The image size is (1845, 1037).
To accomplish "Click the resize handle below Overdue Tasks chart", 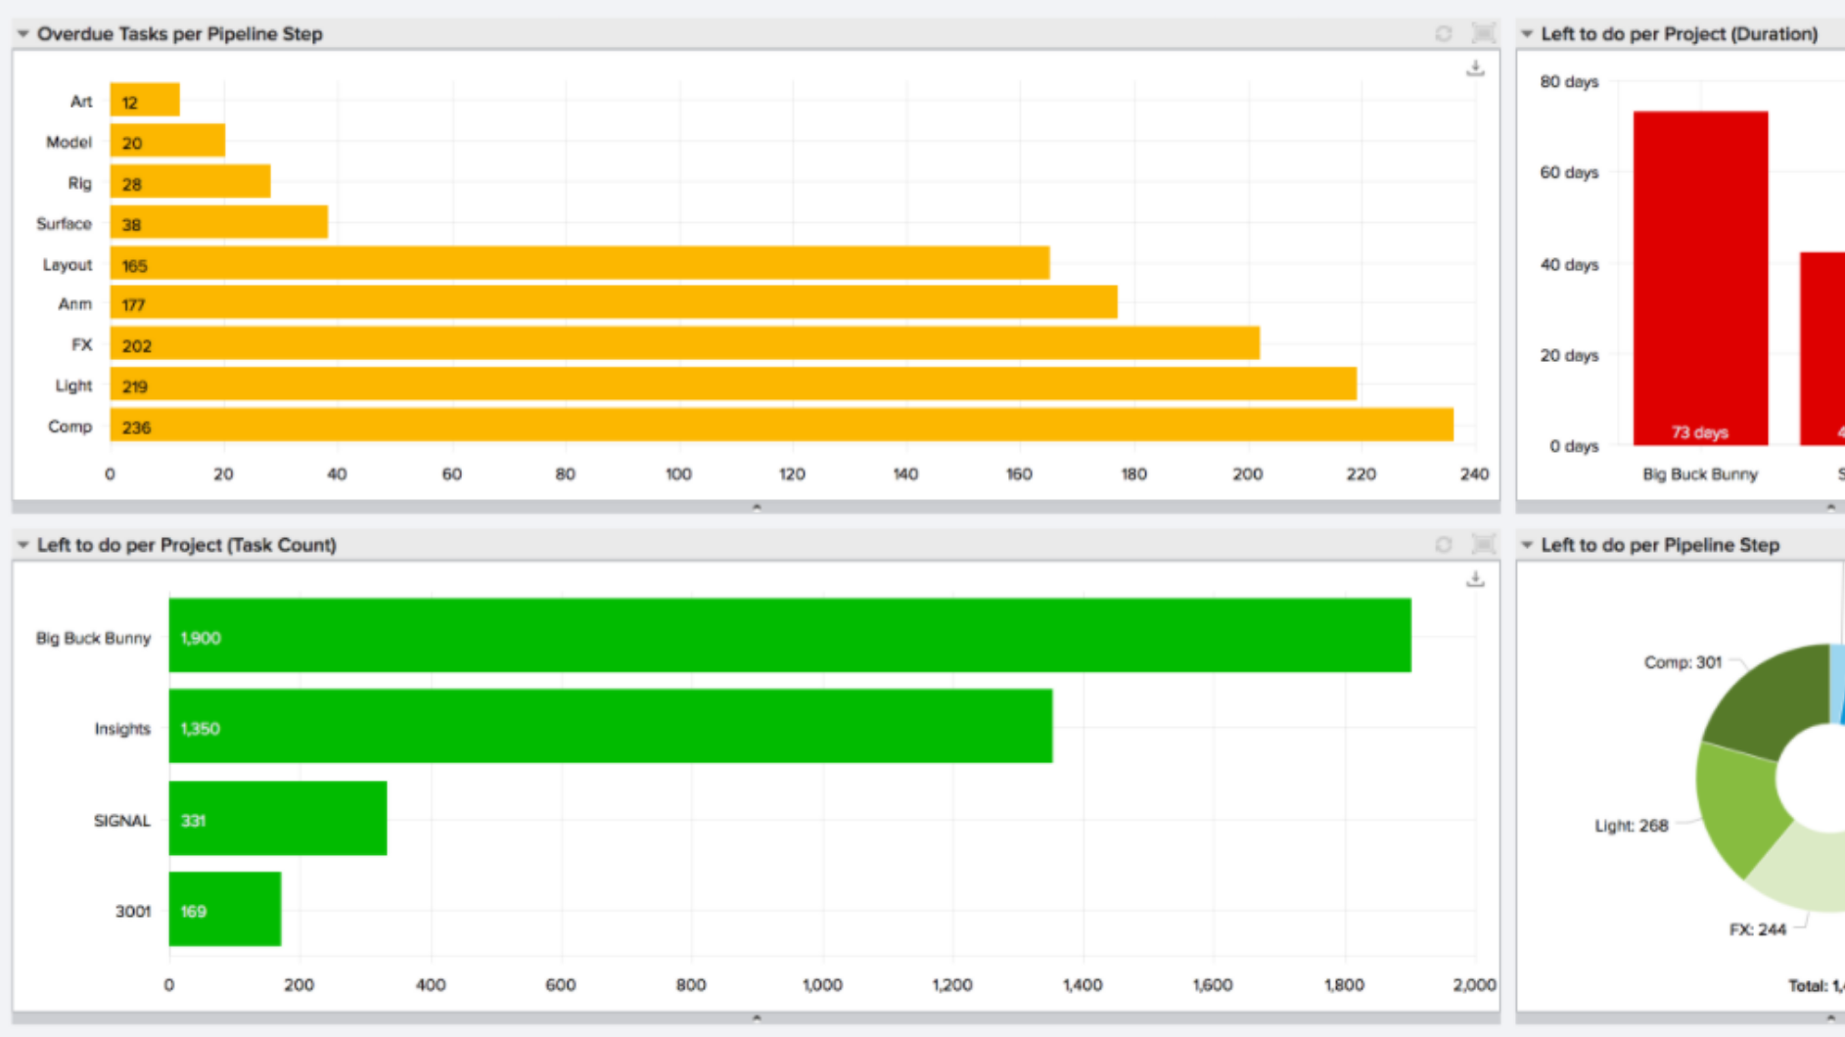I will click(x=756, y=507).
